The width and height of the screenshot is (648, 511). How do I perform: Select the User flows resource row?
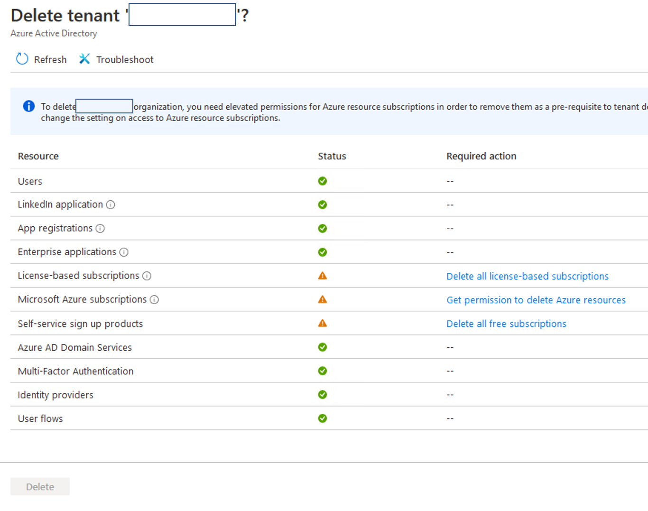pyautogui.click(x=40, y=418)
